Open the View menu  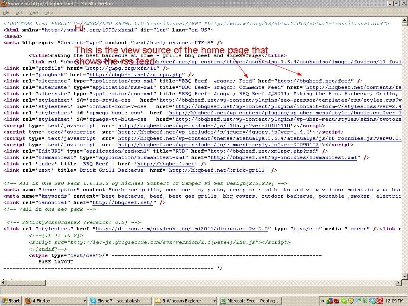[33, 12]
